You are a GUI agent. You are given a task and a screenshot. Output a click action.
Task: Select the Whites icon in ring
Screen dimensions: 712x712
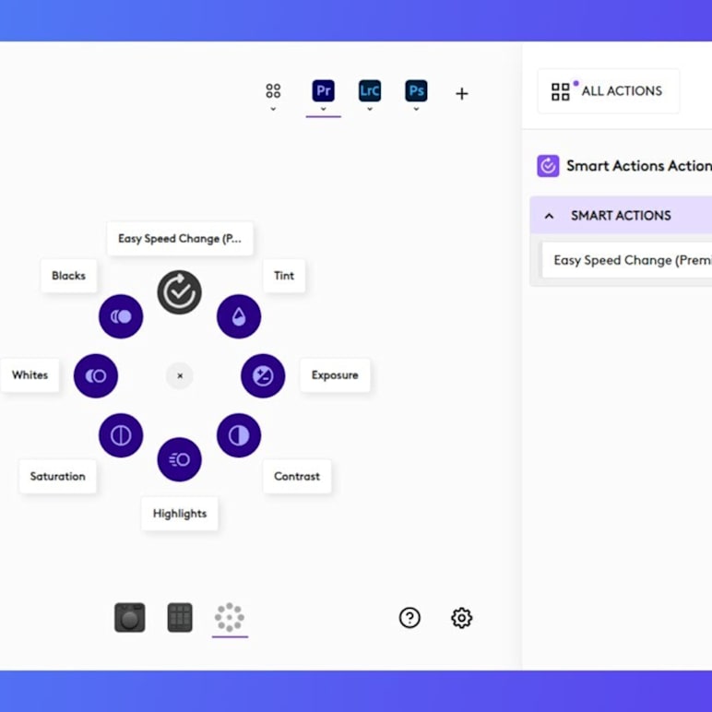96,375
